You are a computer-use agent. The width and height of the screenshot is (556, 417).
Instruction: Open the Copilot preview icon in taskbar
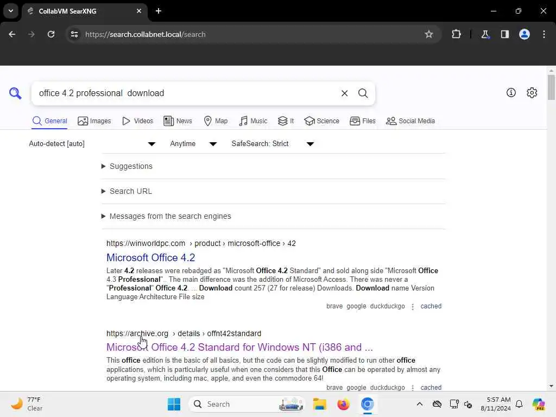[x=539, y=404]
